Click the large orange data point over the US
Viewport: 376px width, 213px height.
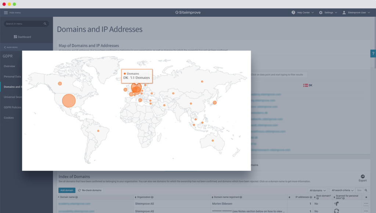point(68,100)
